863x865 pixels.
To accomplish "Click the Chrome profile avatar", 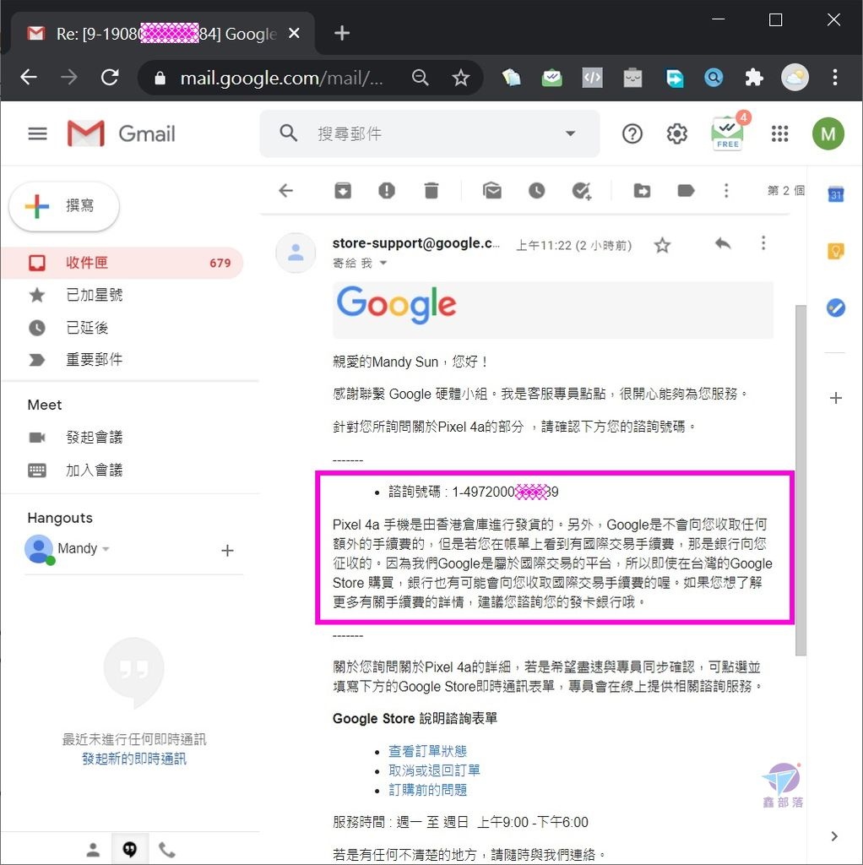I will [795, 77].
